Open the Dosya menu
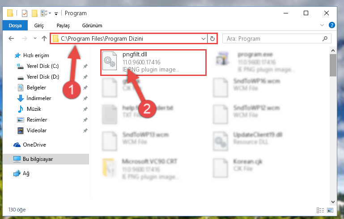The image size is (344, 219). [x=15, y=25]
